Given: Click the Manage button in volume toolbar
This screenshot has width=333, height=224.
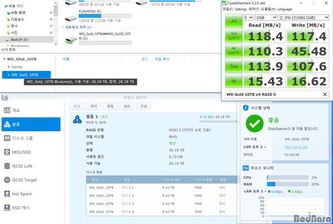Looking at the screenshot, I should pos(127,106).
